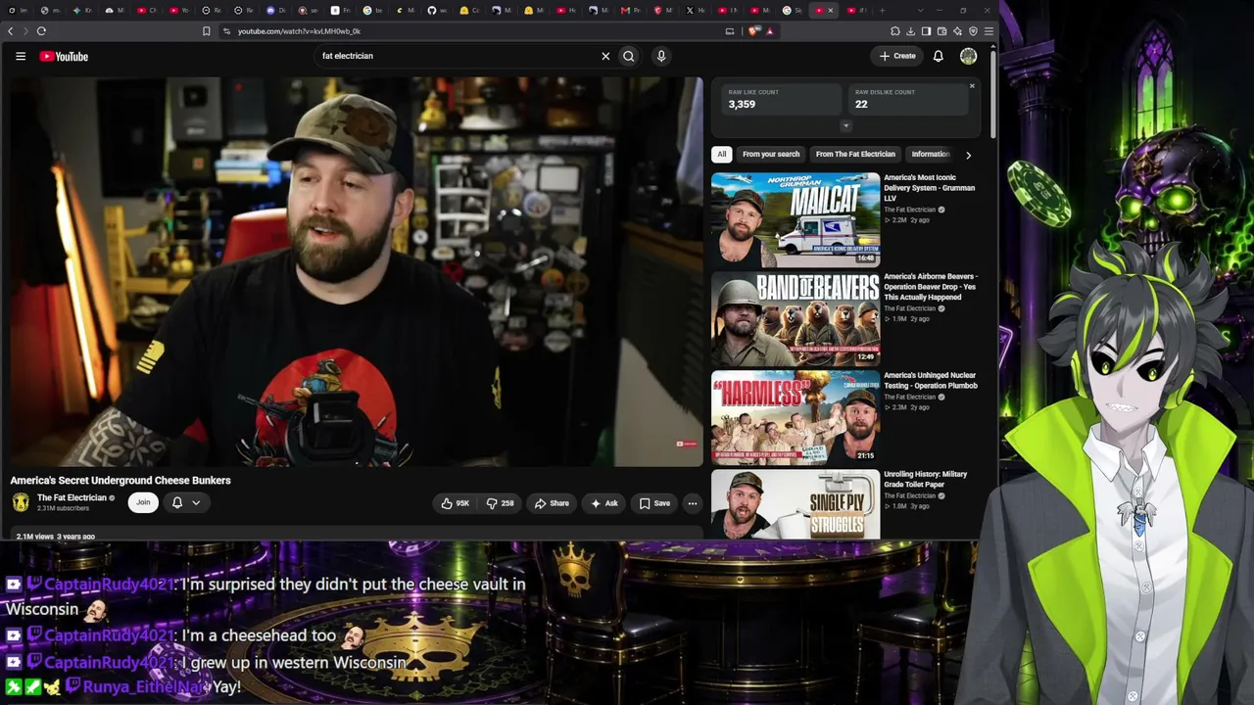Open the YouTube guide hamburger menu
Image resolution: width=1254 pixels, height=705 pixels.
(x=21, y=56)
